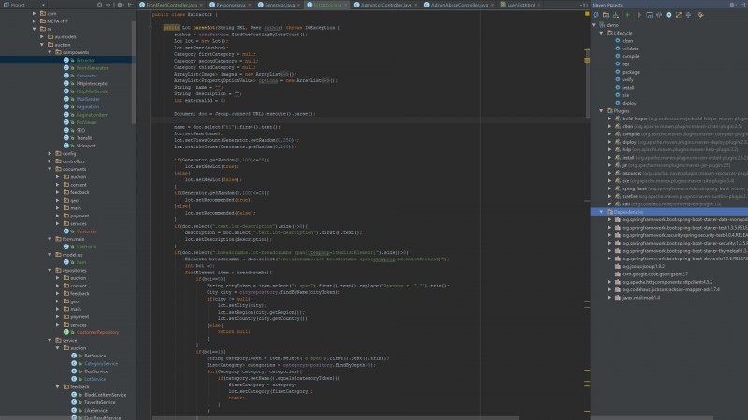Select compile goal under Lifecycle
This screenshot has height=420, width=748.
pos(630,56)
